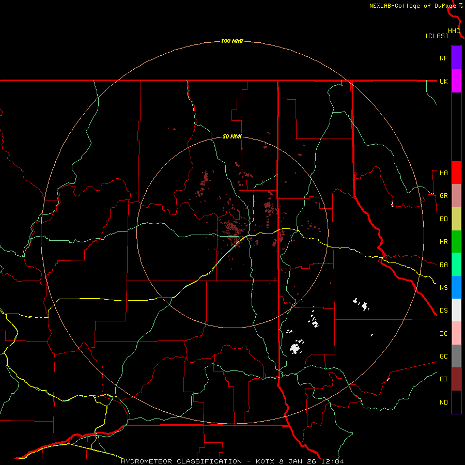Click the BI legend label
The height and width of the screenshot is (465, 465).
(x=443, y=379)
